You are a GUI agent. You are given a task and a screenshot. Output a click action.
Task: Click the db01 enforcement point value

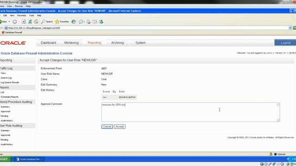coord(104,68)
